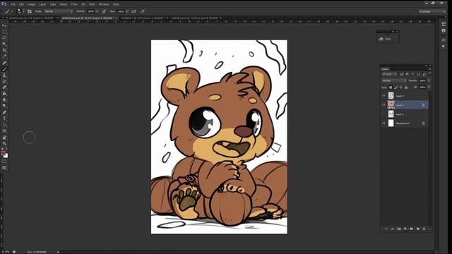Viewport: 452px width, 254px height.
Task: Open the File menu
Action: (x=13, y=4)
